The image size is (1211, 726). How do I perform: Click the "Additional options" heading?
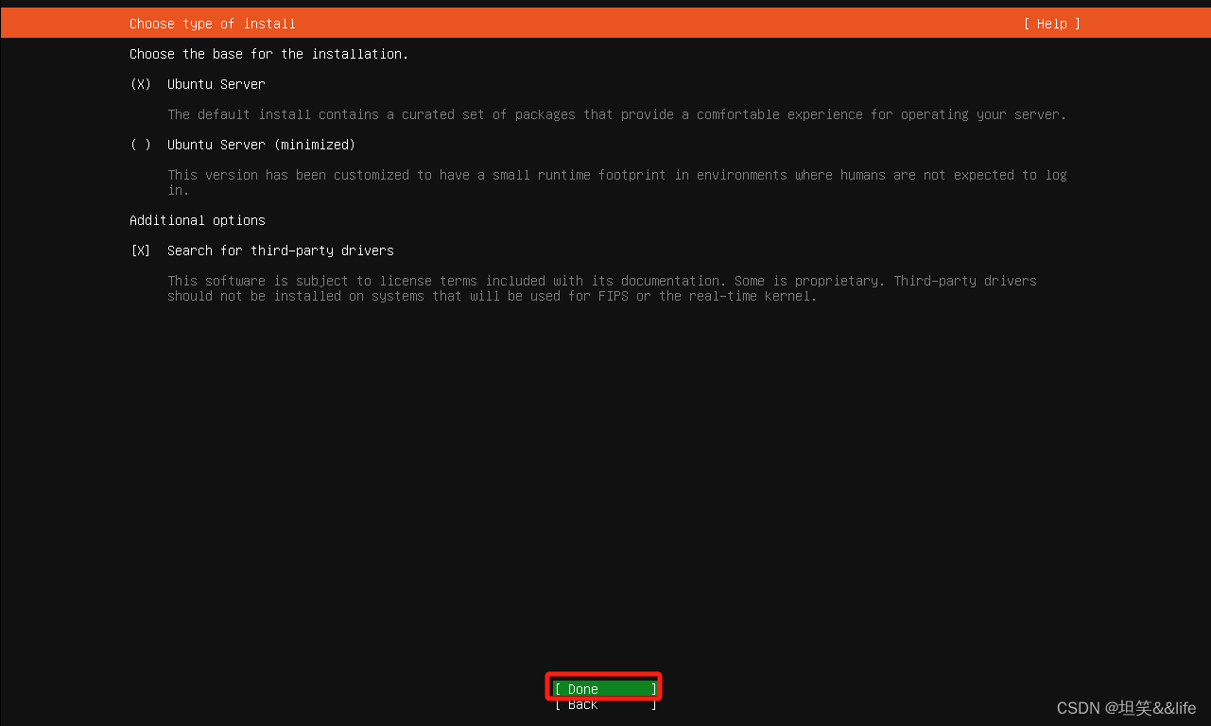point(198,220)
